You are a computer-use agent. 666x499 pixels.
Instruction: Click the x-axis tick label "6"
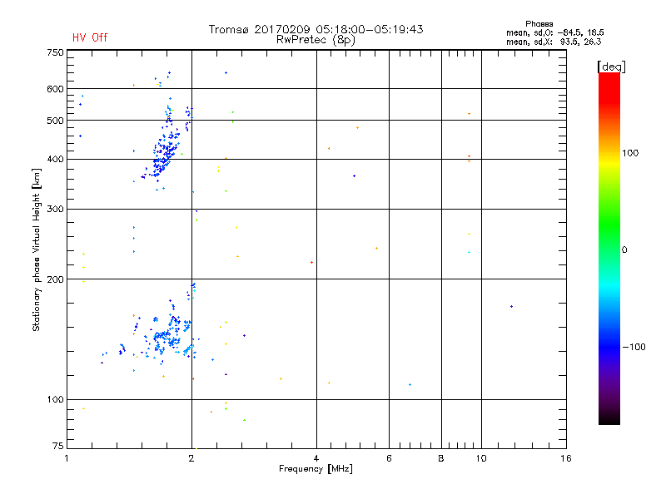[389, 458]
